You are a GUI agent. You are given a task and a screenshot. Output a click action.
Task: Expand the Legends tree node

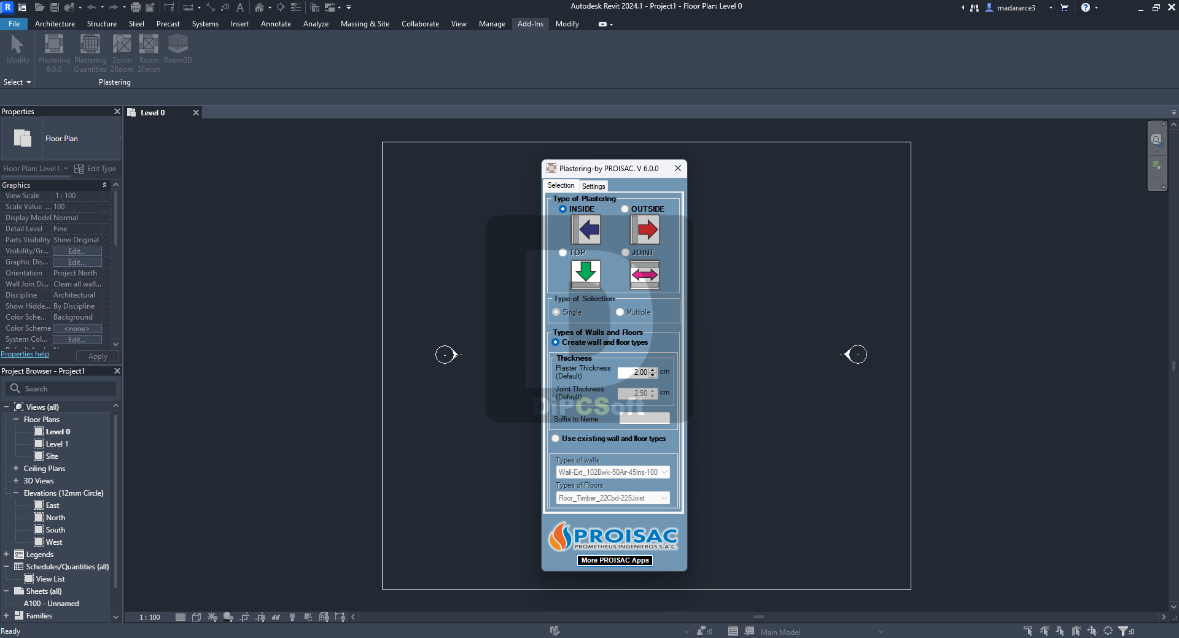6,554
